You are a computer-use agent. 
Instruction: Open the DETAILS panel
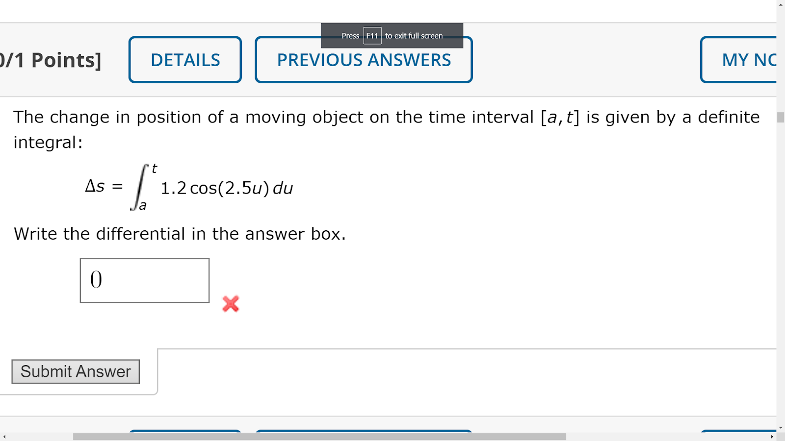(185, 59)
